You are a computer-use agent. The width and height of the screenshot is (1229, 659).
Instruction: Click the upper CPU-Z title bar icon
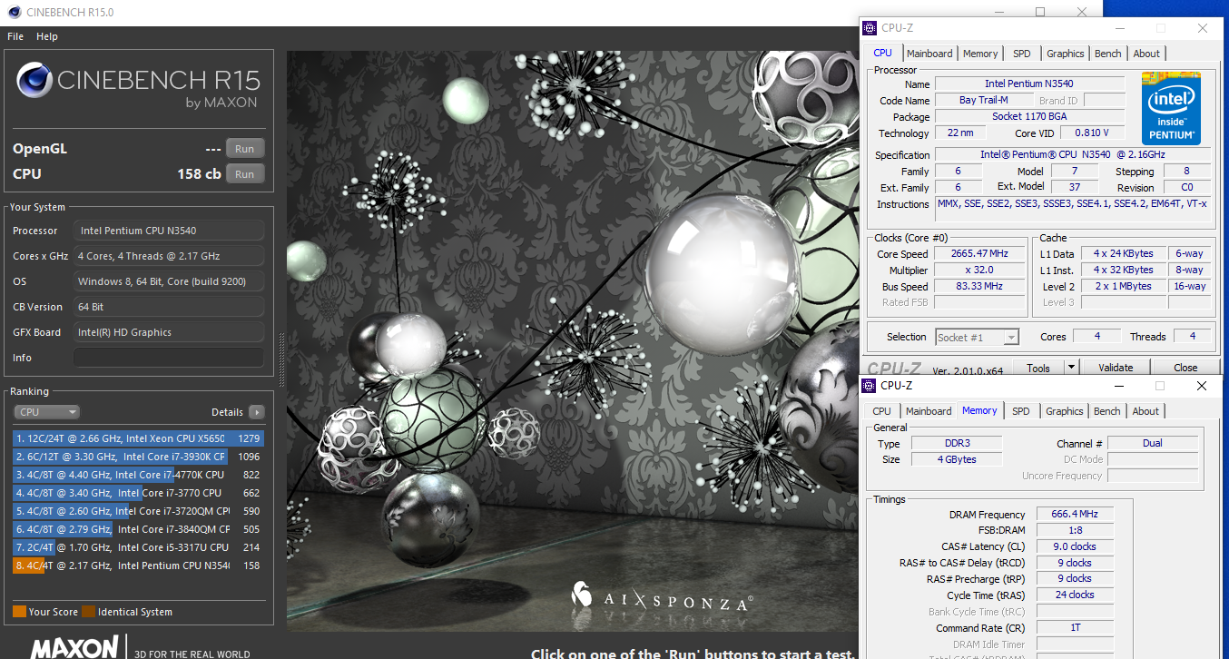(x=870, y=28)
